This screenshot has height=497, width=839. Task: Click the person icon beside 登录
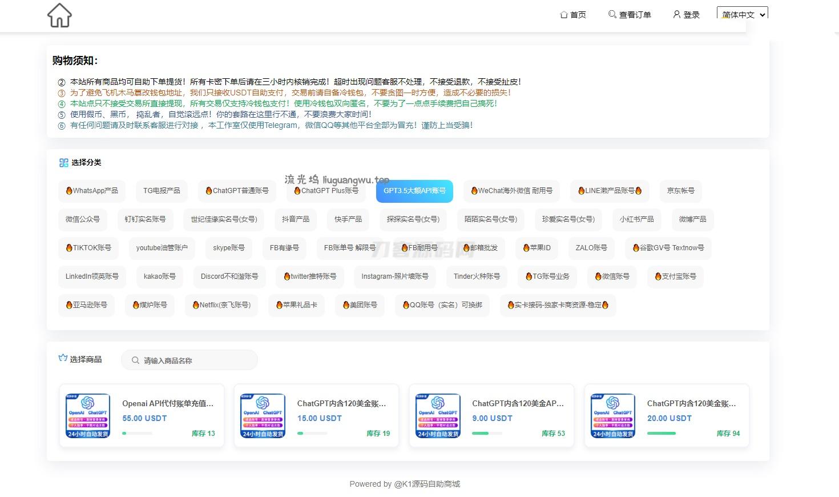click(x=676, y=14)
